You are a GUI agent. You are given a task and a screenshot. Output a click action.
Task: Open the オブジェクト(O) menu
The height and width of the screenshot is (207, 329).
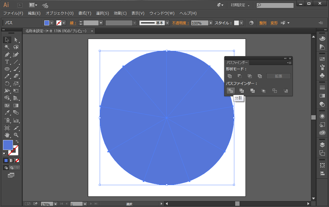click(x=60, y=13)
